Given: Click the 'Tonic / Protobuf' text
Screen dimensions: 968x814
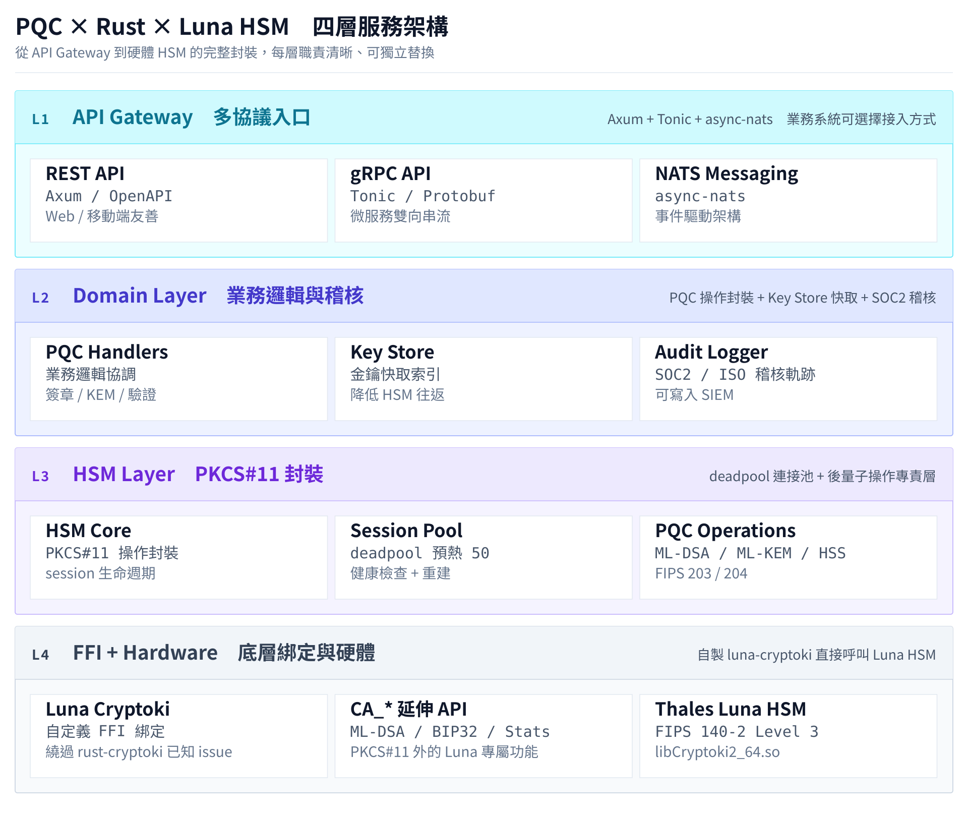Looking at the screenshot, I should coord(422,196).
